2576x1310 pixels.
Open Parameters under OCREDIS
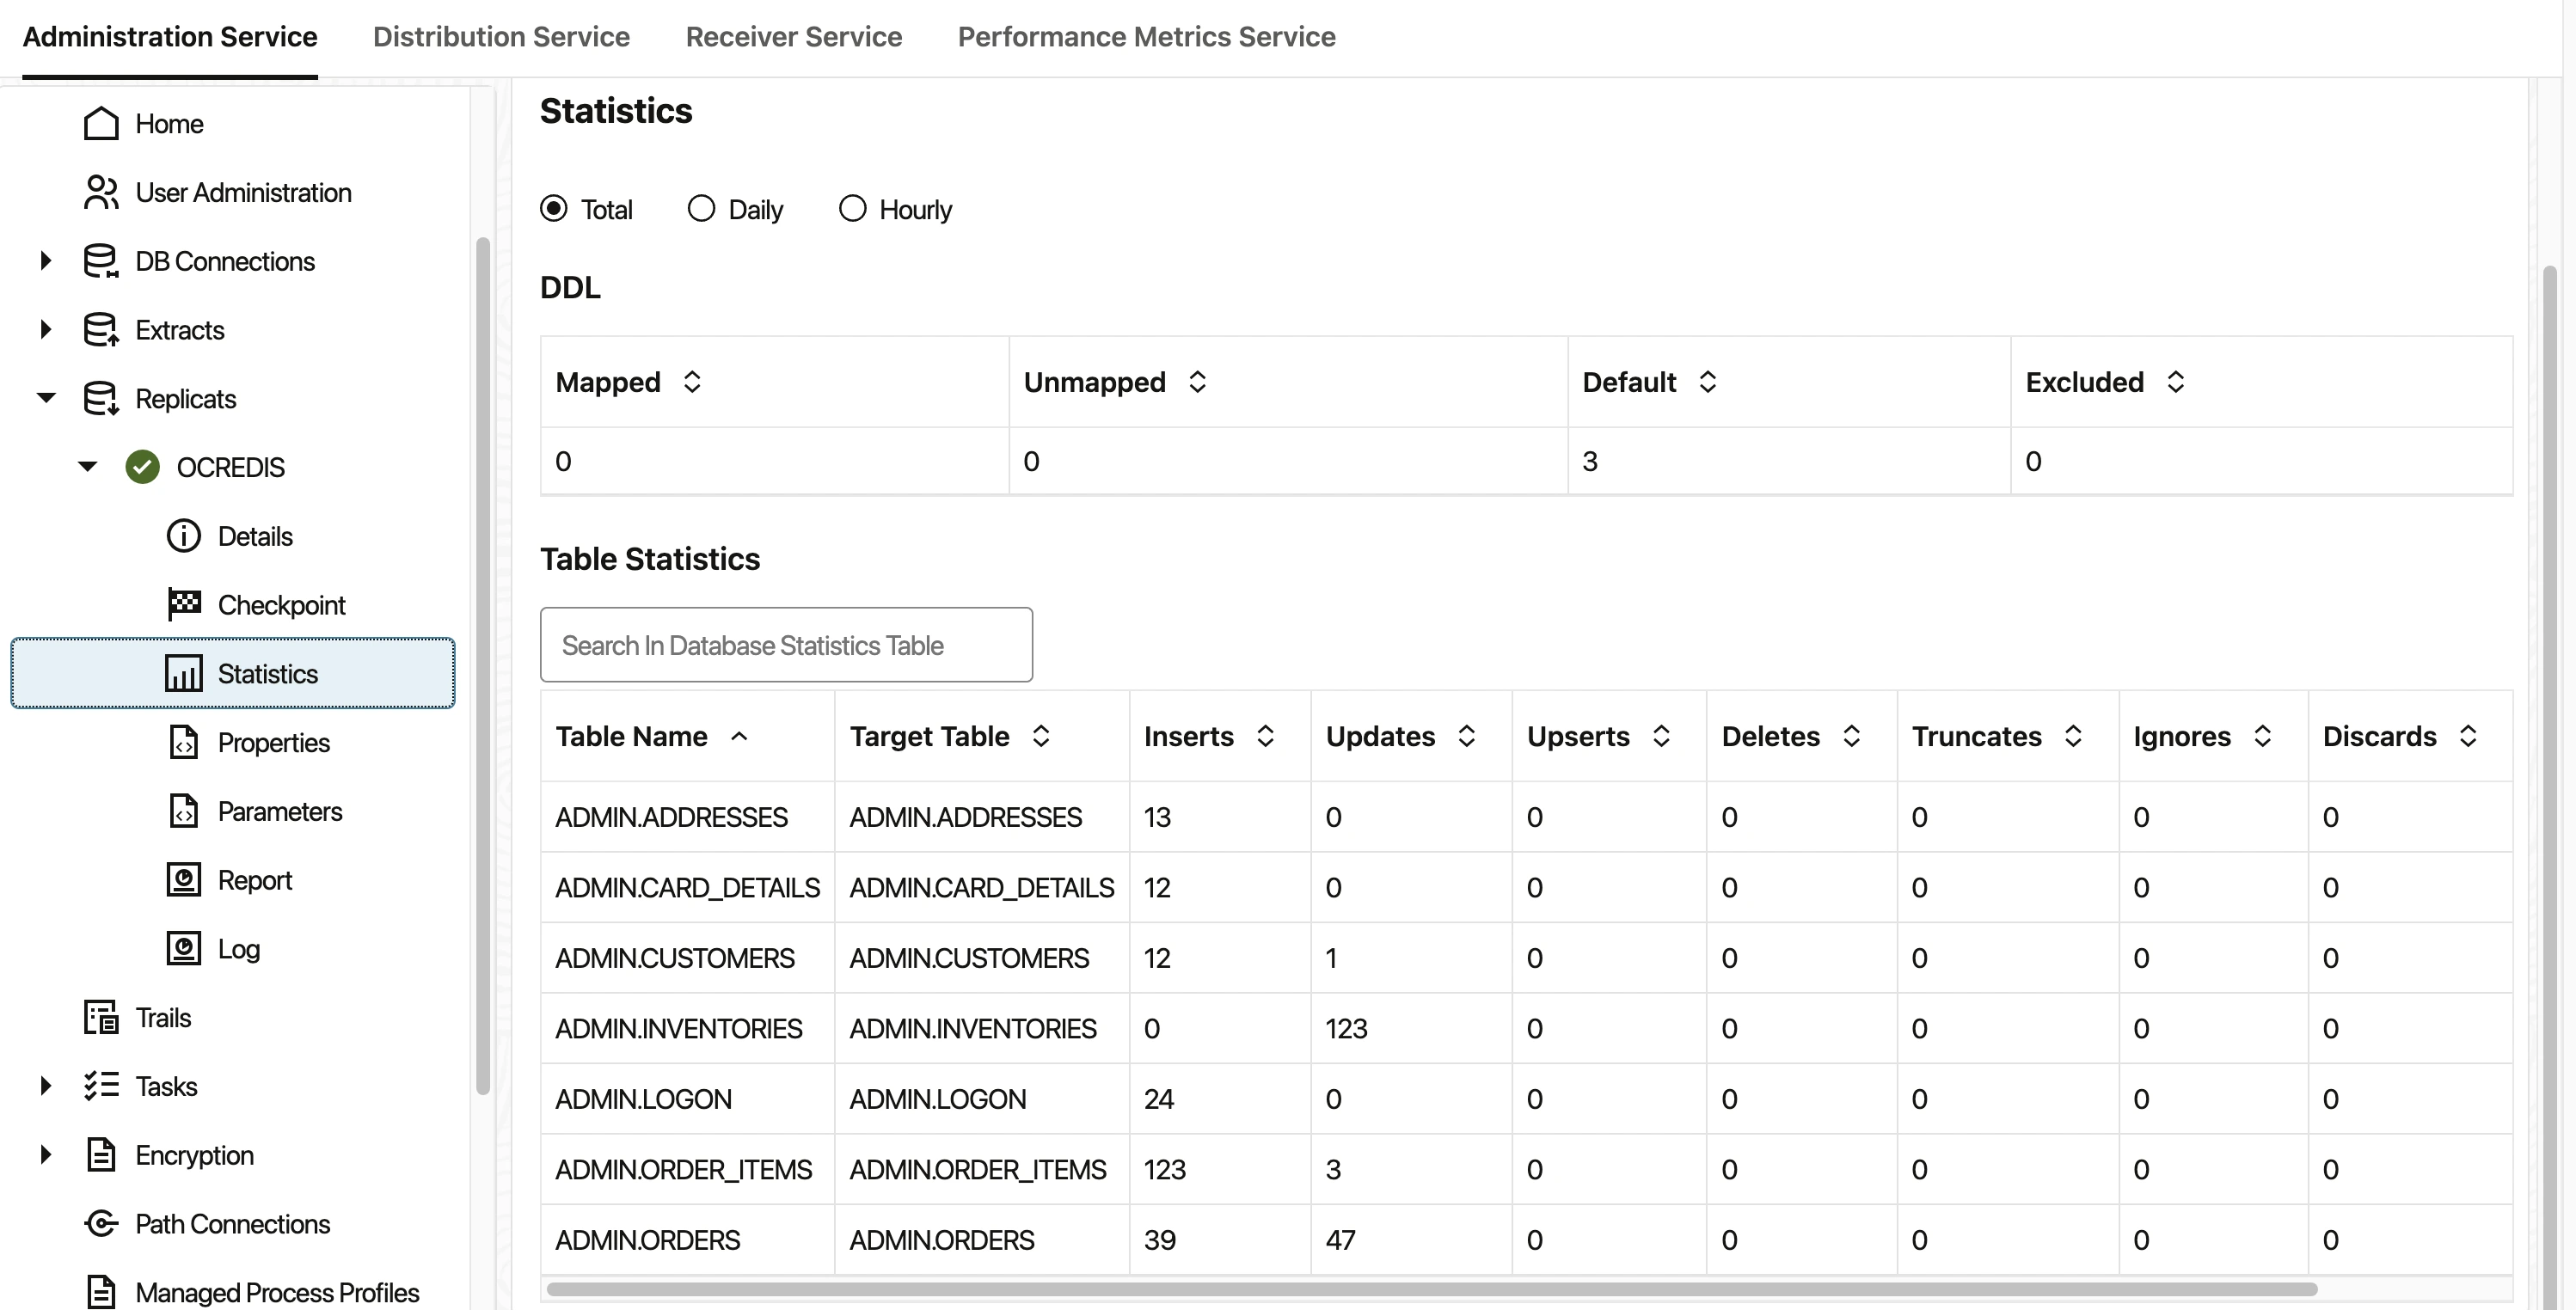279,812
